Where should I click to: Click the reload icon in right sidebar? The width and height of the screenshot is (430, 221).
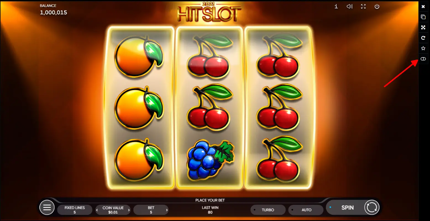(423, 38)
